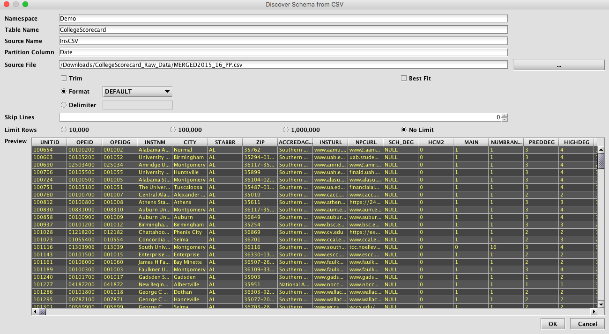
Task: Enable the Best Fit checkbox
Action: [404, 79]
